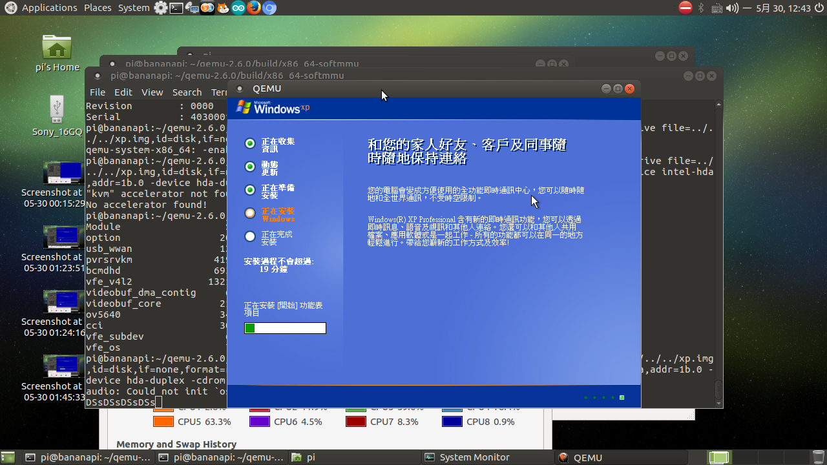Open the terminal Search menu
Screen dimensions: 827x465
tap(187, 92)
